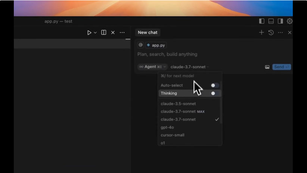Open editor more actions ellipsis
This screenshot has width=307, height=173.
[122, 33]
